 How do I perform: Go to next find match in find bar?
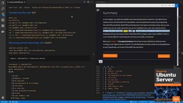tap(170, 5)
